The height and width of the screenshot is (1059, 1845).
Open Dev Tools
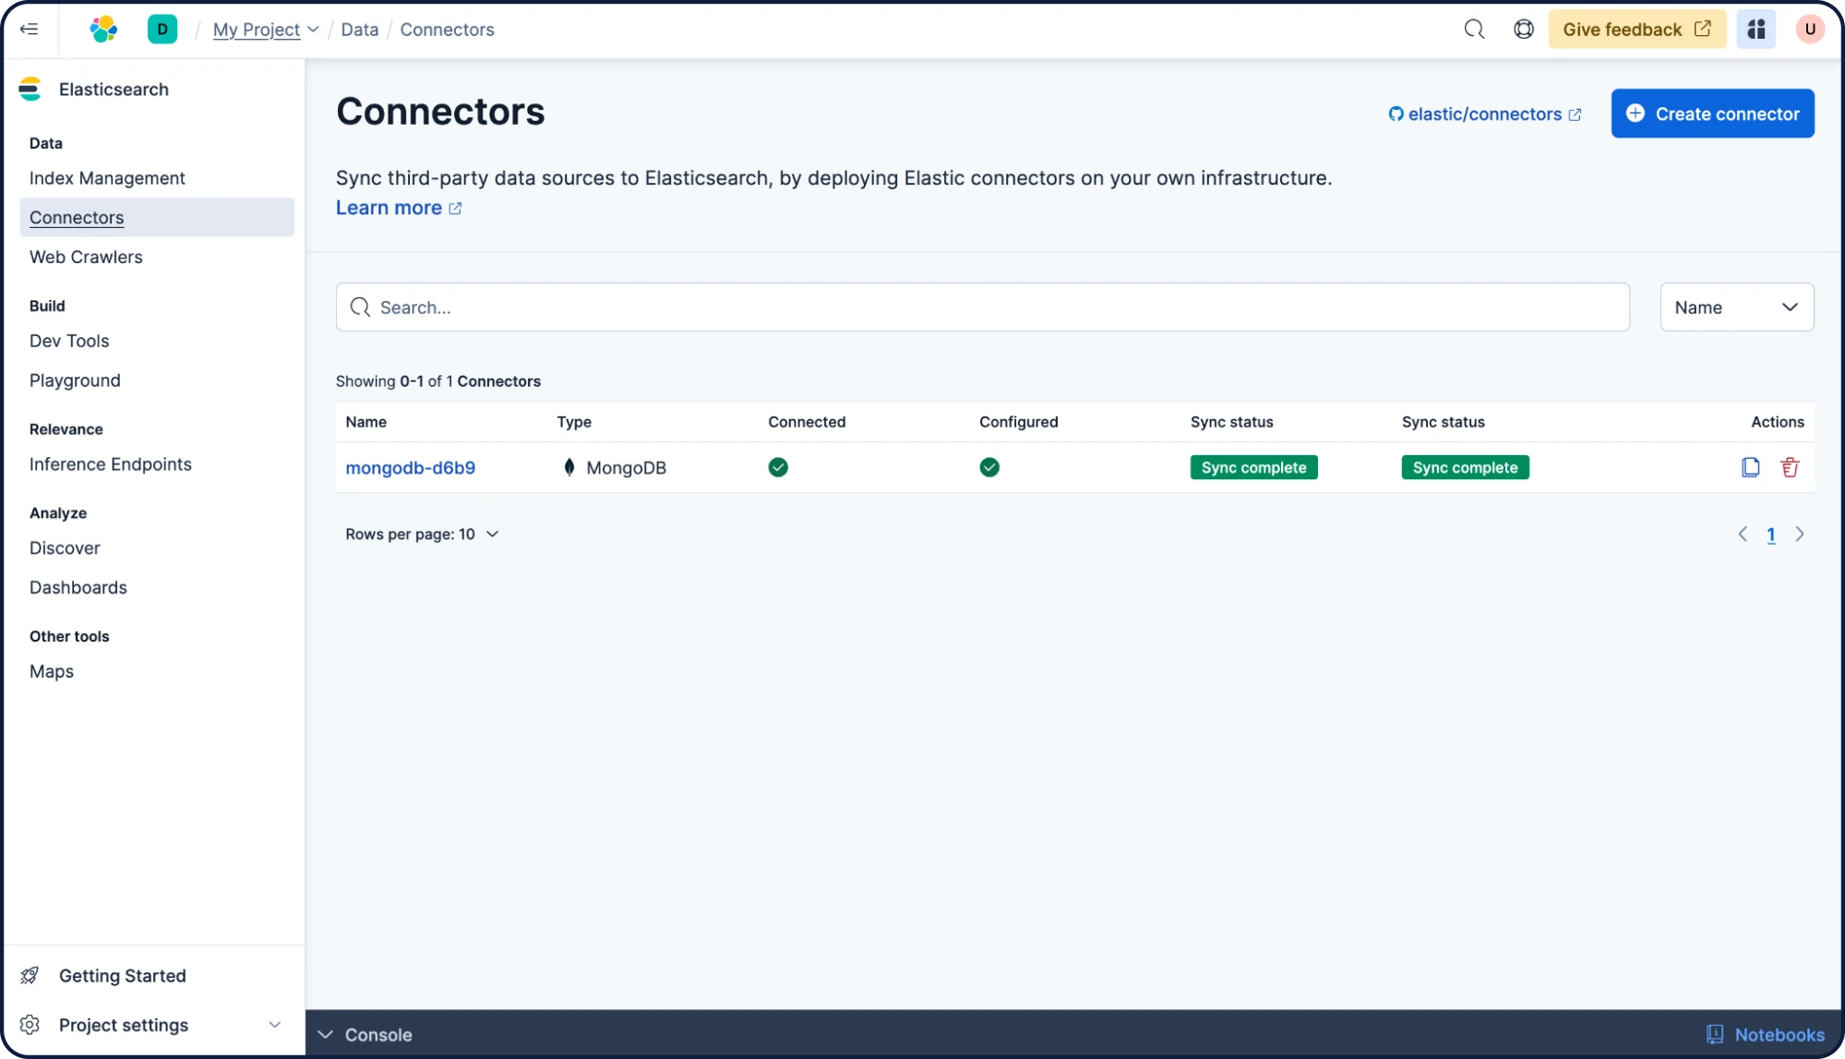(69, 341)
